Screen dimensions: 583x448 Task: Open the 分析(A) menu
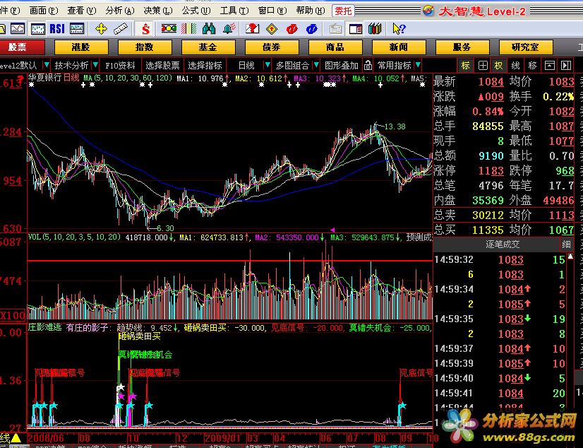tap(120, 11)
